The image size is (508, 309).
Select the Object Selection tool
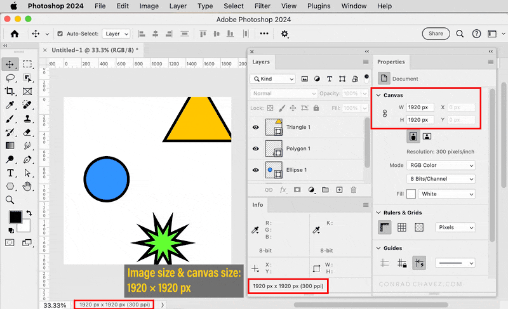pyautogui.click(x=27, y=78)
